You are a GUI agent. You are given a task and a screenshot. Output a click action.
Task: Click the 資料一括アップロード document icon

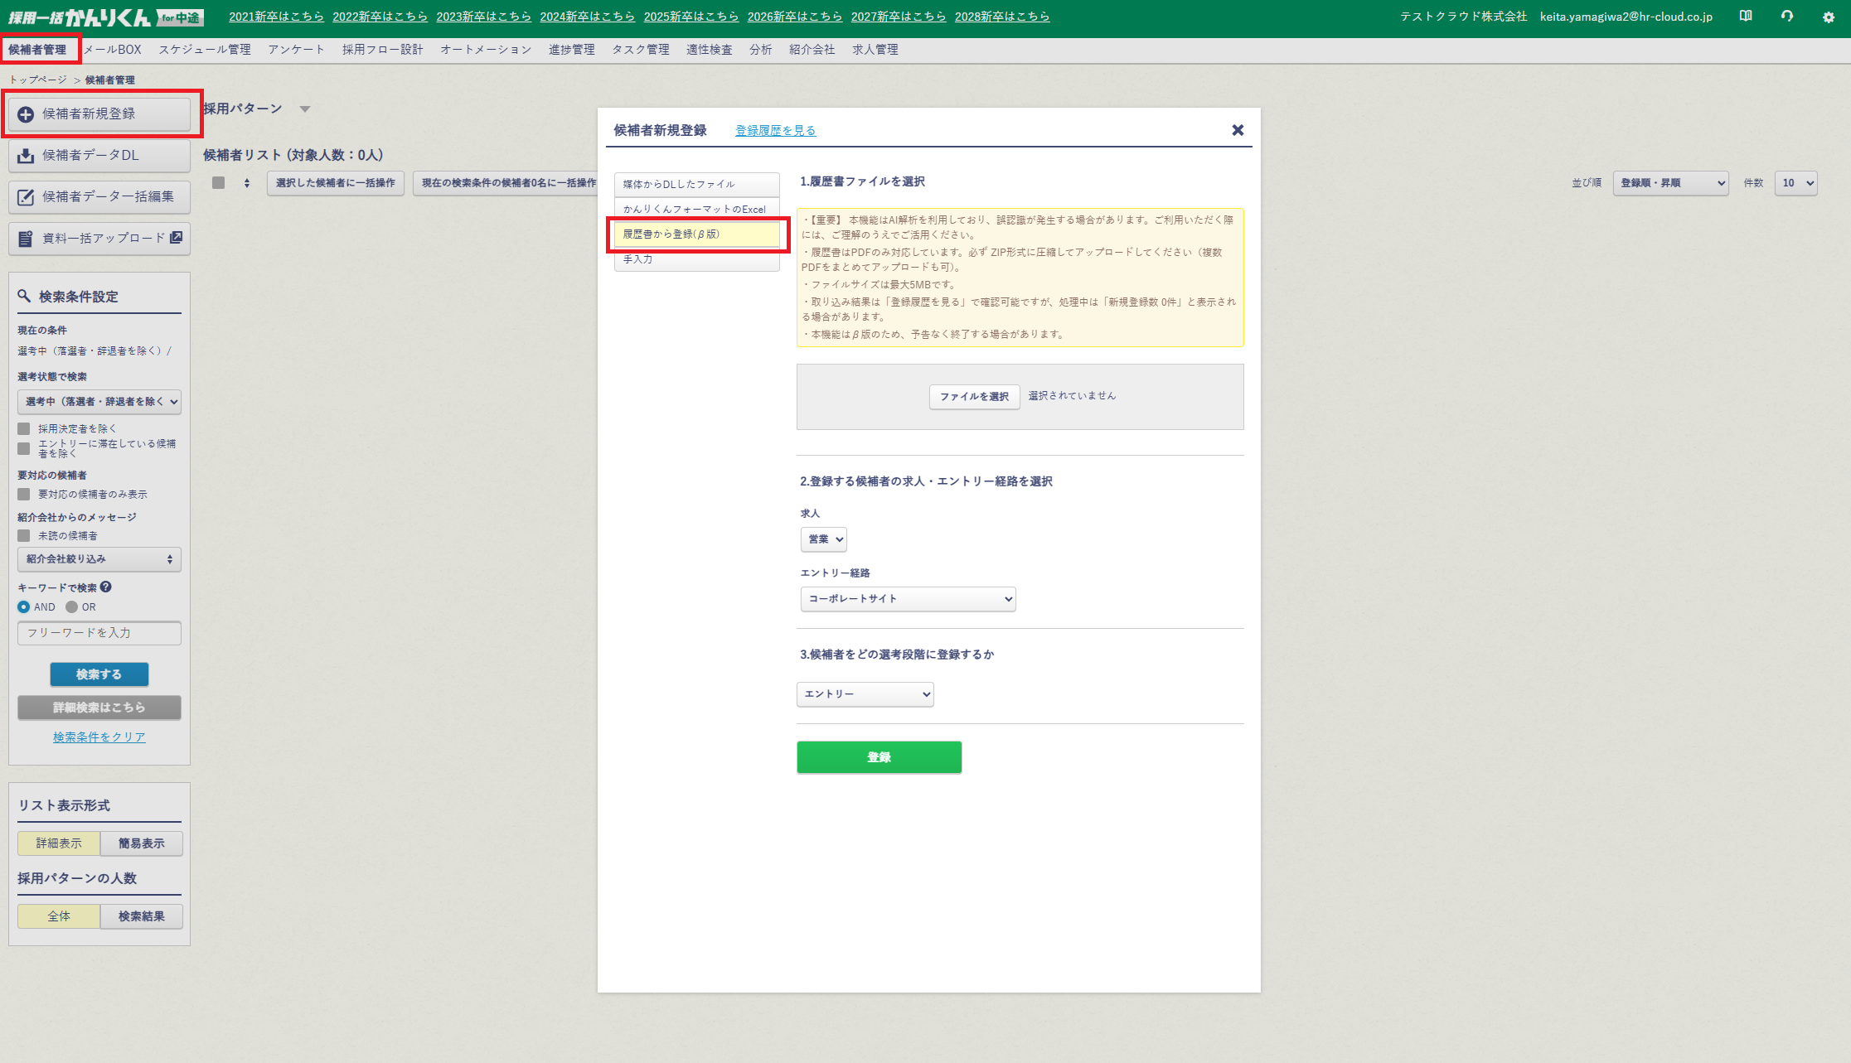pos(24,238)
